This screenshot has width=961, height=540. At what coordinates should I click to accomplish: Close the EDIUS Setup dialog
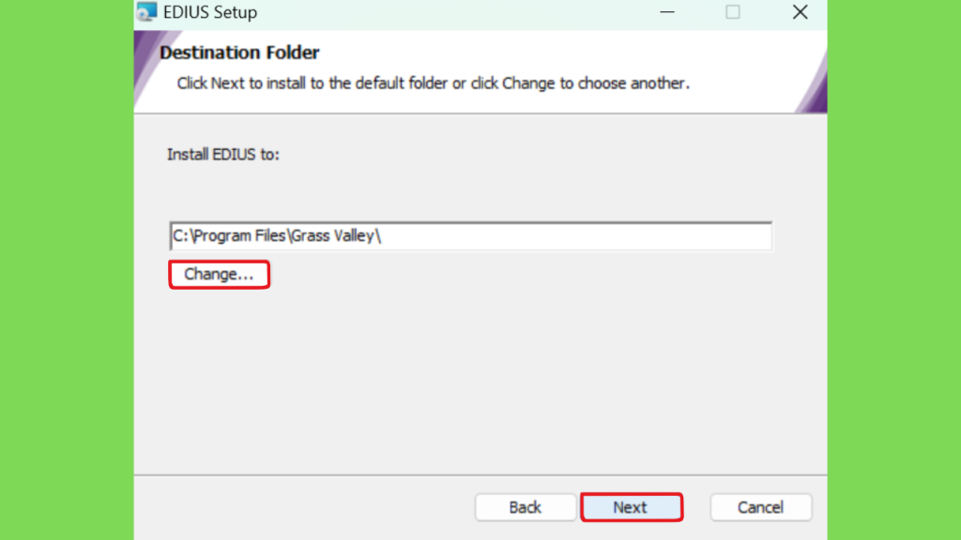800,11
